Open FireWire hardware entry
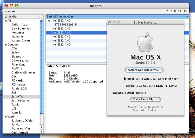 coord(17,68)
